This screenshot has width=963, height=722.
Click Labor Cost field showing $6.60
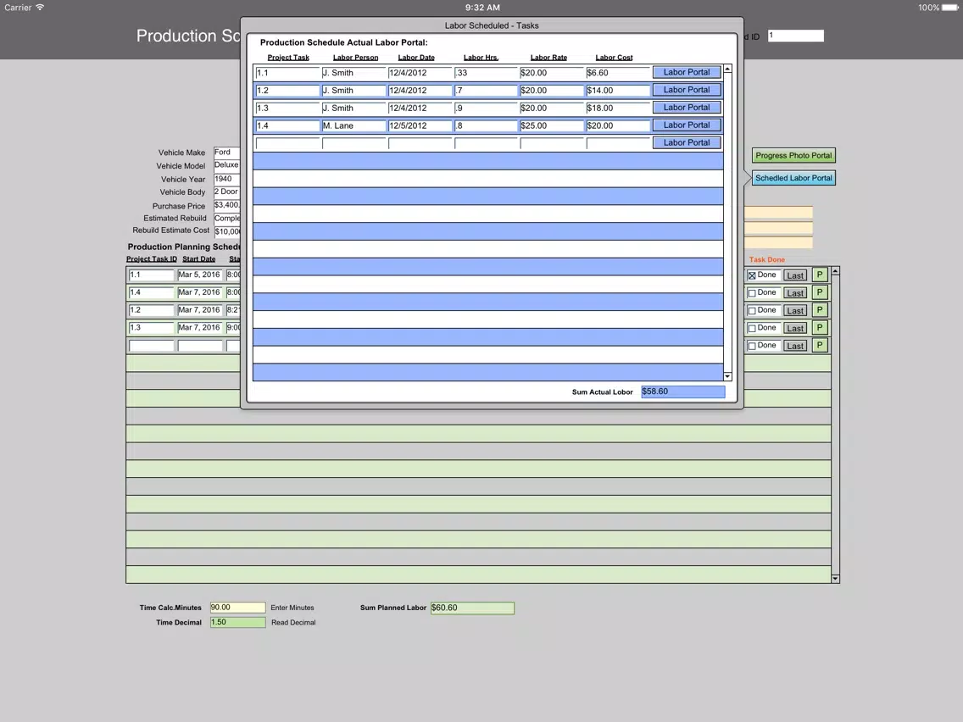click(618, 73)
